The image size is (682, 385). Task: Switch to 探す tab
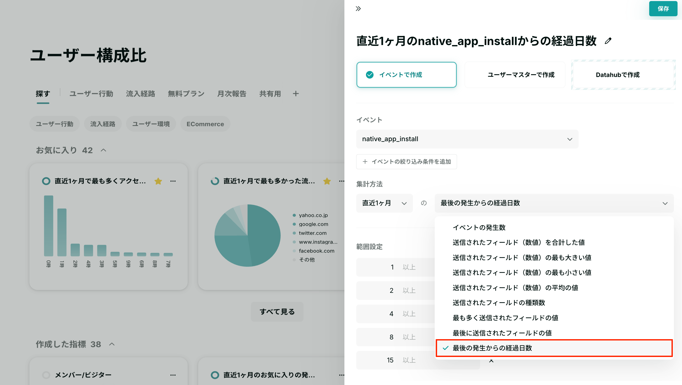click(x=43, y=93)
